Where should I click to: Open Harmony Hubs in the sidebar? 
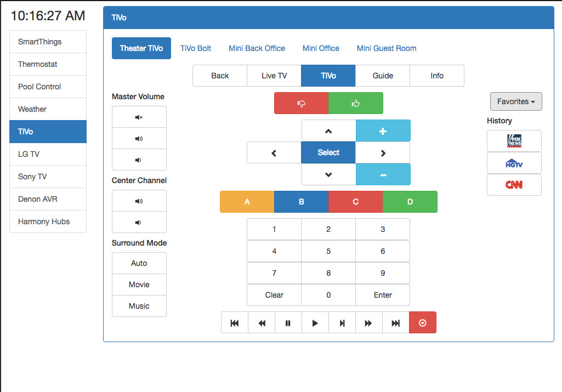(x=48, y=221)
